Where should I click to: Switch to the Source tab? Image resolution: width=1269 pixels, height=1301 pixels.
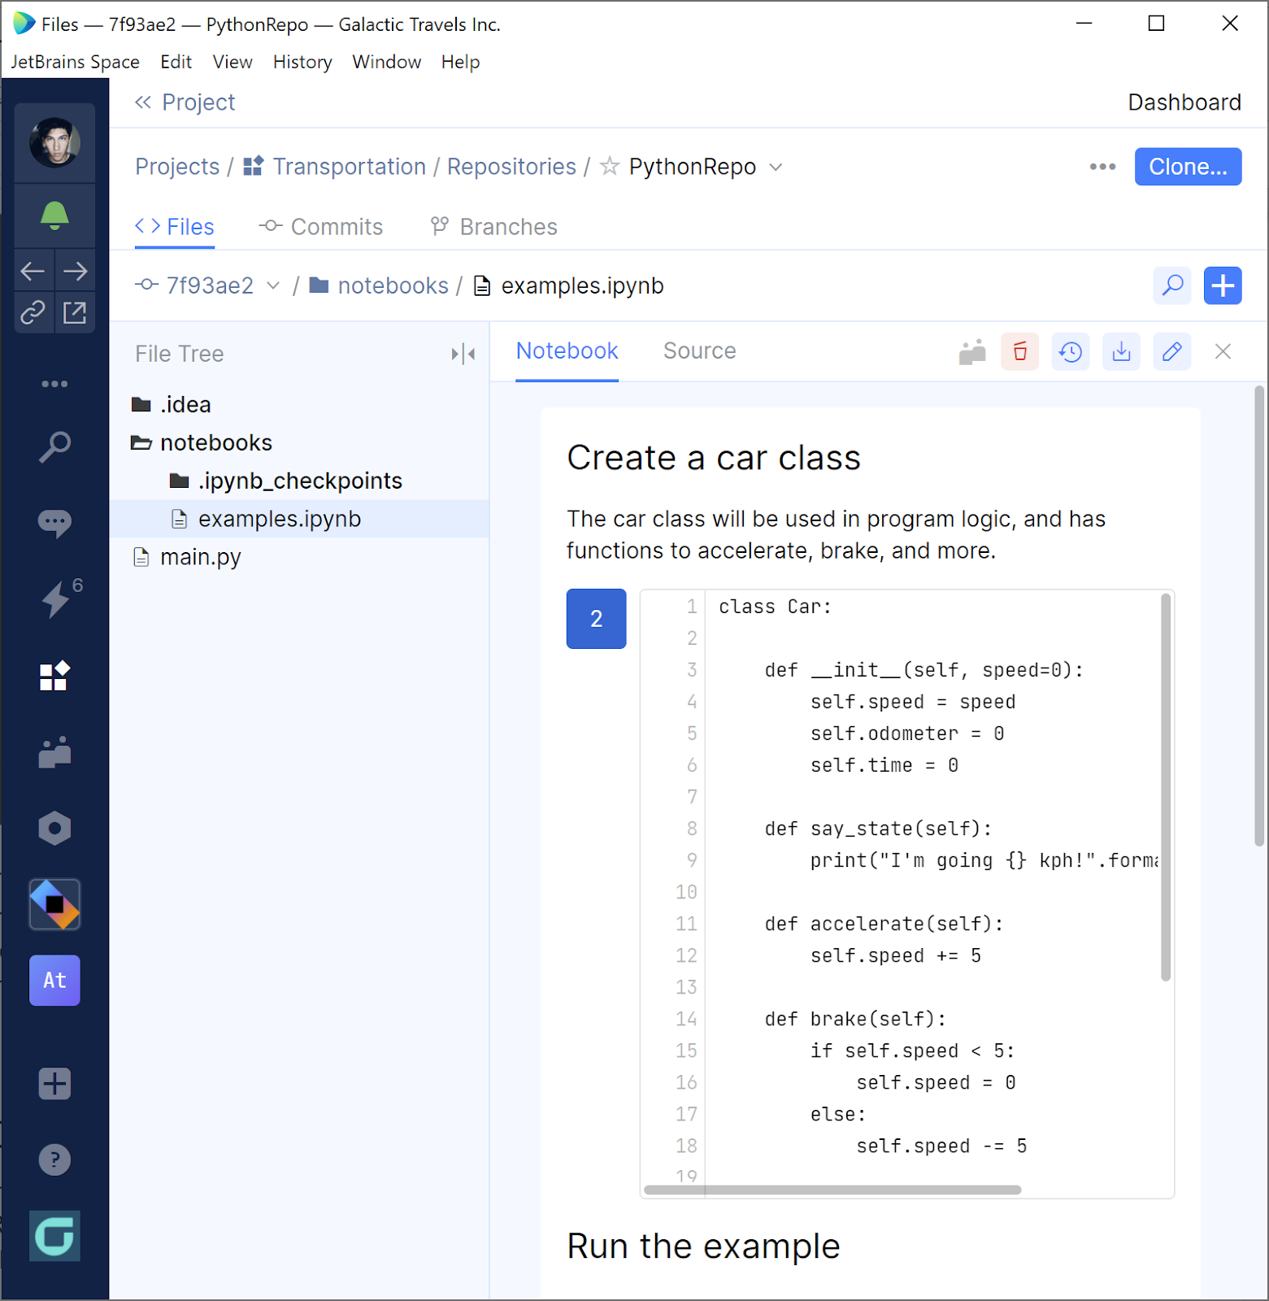pyautogui.click(x=699, y=351)
